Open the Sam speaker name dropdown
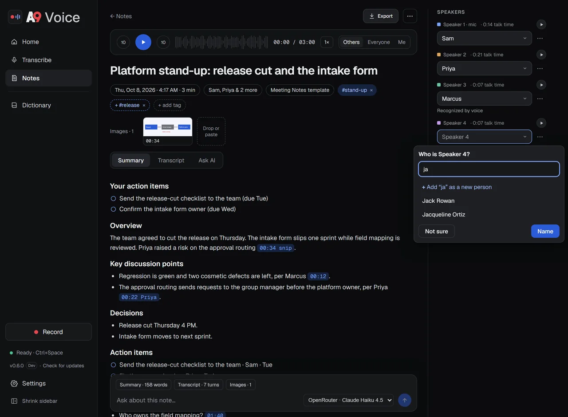The width and height of the screenshot is (568, 417). [x=484, y=38]
